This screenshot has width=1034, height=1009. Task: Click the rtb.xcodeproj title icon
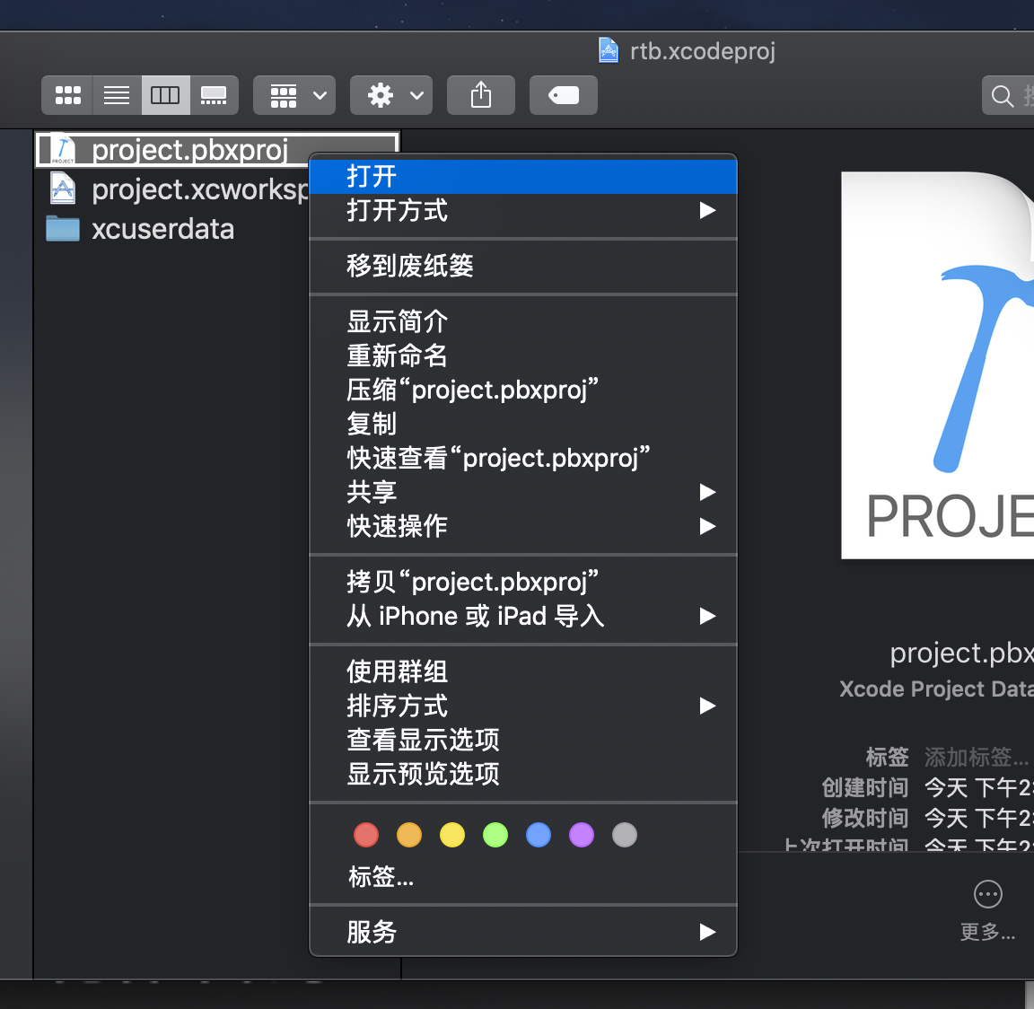pyautogui.click(x=608, y=50)
